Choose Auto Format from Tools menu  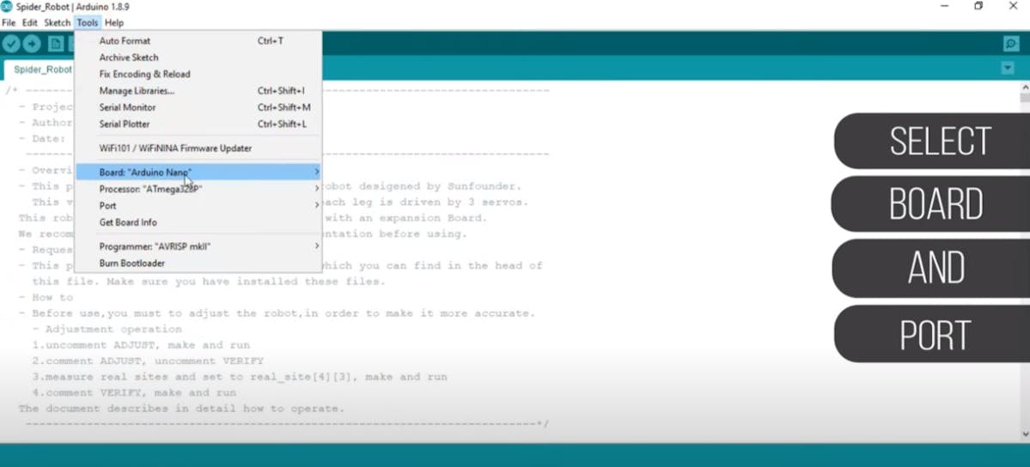pyautogui.click(x=198, y=40)
